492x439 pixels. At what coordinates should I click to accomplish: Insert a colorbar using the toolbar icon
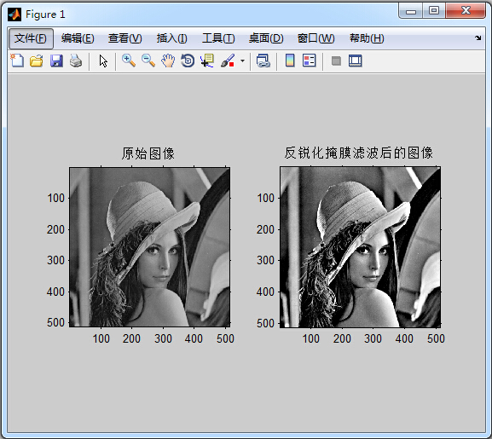click(x=290, y=61)
